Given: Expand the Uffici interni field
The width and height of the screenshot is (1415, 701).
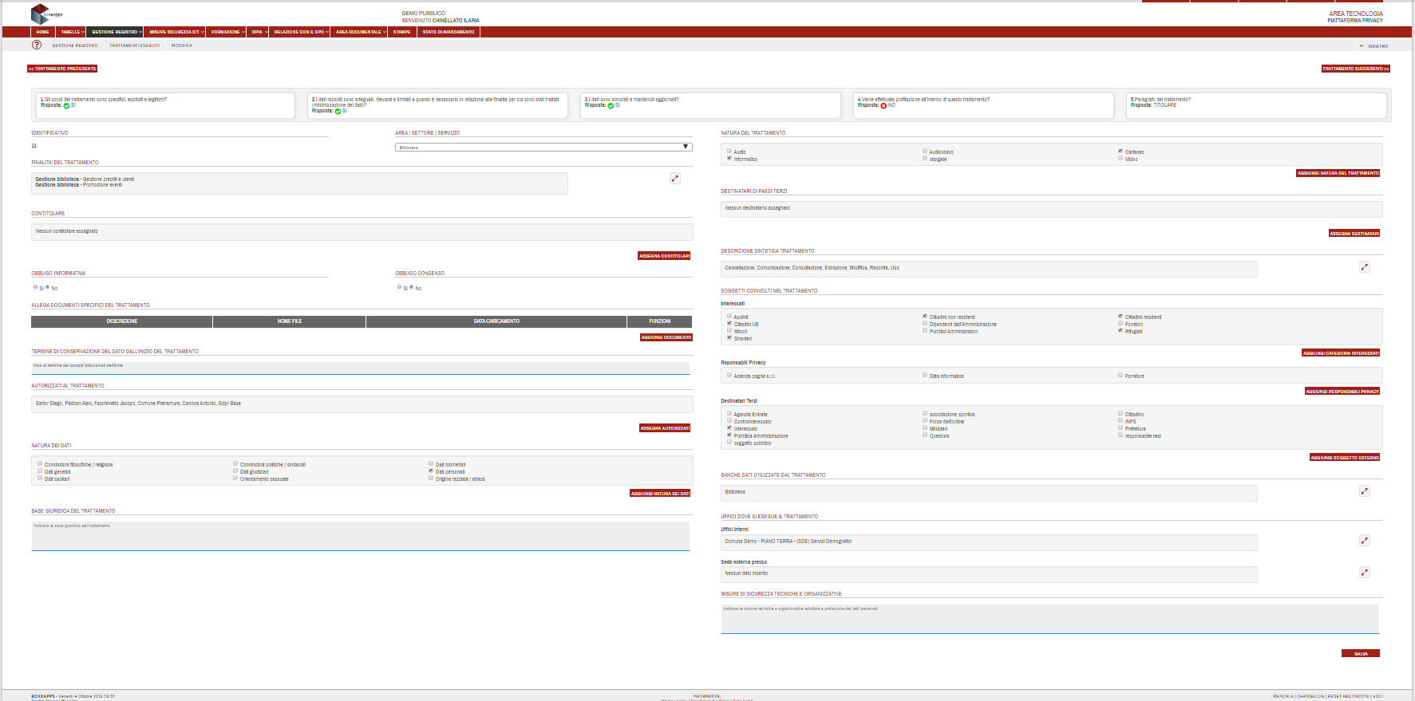Looking at the screenshot, I should click(x=1365, y=541).
